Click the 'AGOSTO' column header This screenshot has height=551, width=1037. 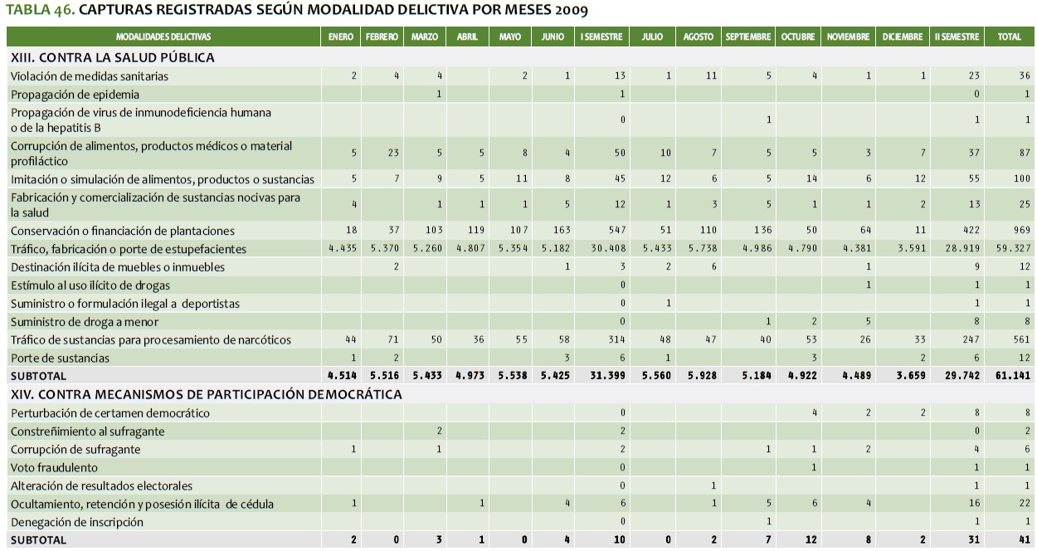point(699,37)
